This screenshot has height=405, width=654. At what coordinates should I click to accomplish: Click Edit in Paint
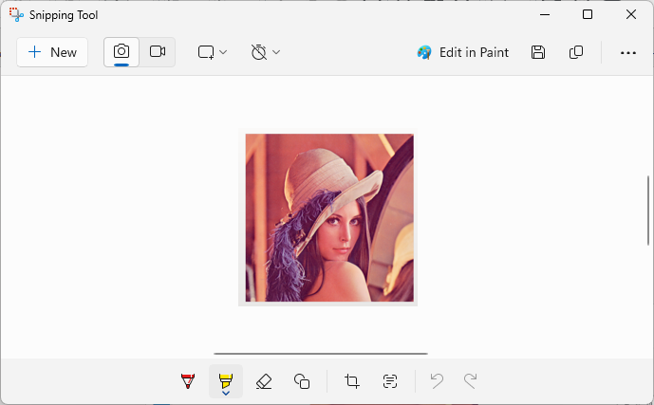[x=463, y=52]
